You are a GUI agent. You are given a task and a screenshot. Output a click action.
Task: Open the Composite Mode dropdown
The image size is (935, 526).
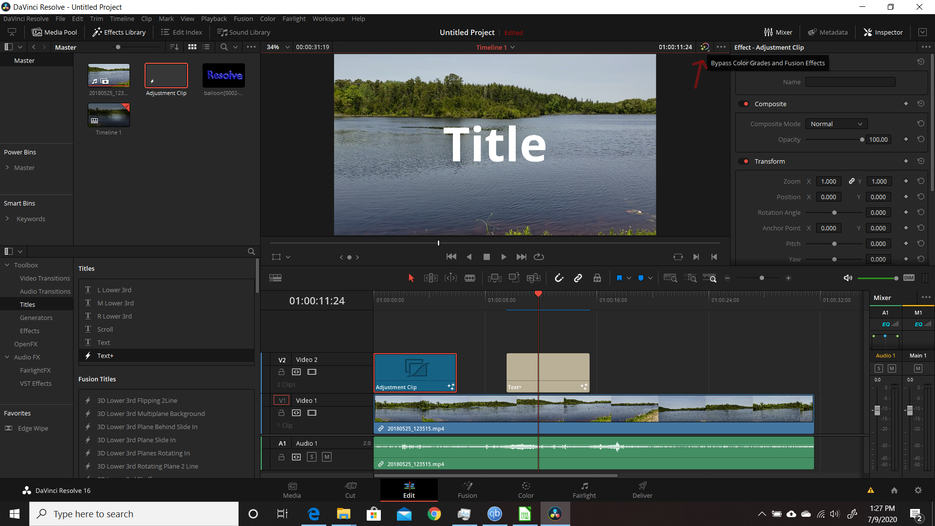click(836, 124)
